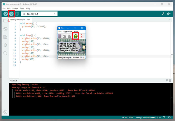Open the Boards Manager sidebar panel
Viewport: 175px width, 121px height.
[x=5, y=29]
